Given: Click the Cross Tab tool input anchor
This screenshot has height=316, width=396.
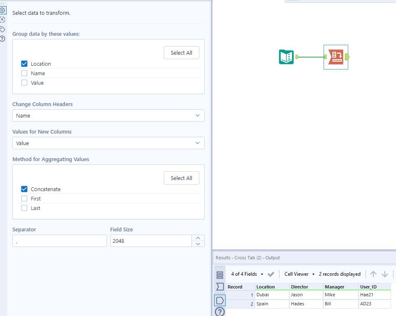Looking at the screenshot, I should point(325,57).
